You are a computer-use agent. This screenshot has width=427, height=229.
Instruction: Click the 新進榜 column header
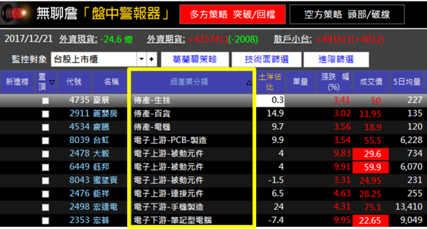click(17, 82)
